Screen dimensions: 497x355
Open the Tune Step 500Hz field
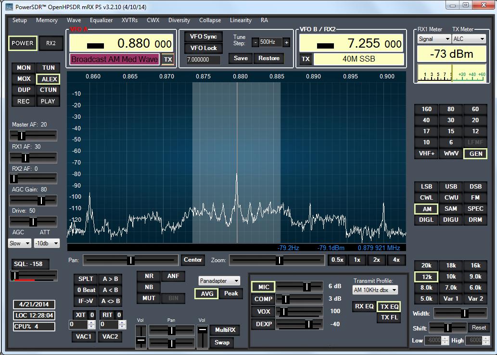[270, 42]
